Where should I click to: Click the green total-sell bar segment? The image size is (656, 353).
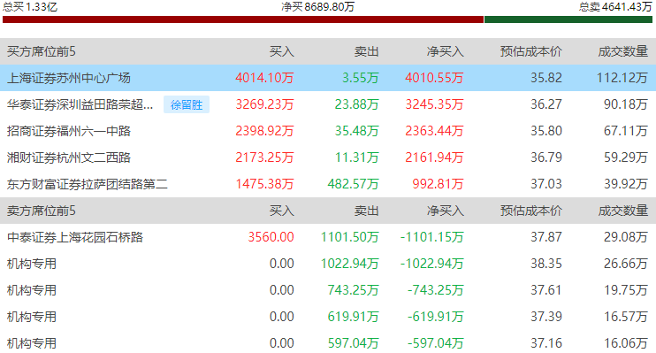tap(568, 19)
